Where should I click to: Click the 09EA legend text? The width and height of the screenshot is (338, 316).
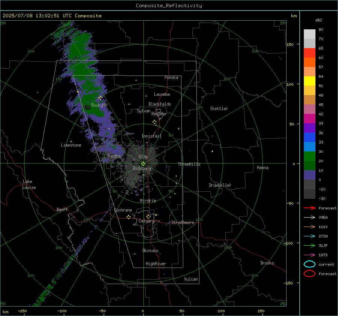pos(323,218)
